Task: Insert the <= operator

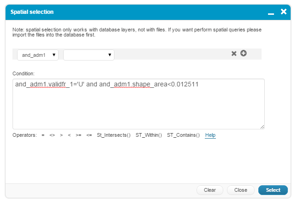Action: (89, 135)
